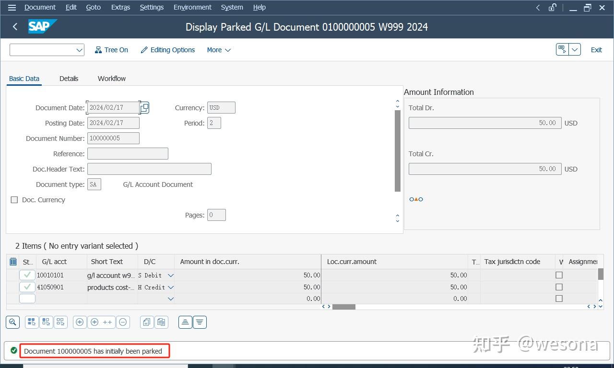The image size is (614, 368).
Task: Click the delete line minus icon
Action: [123, 322]
